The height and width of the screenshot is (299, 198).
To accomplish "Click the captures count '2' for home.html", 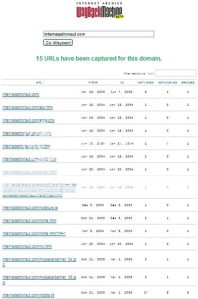I will point(146,218).
